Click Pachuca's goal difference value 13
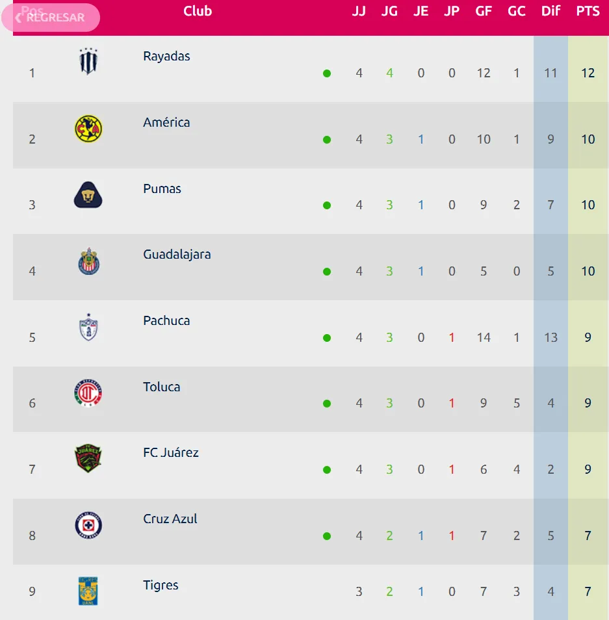The height and width of the screenshot is (620, 609). tap(551, 338)
